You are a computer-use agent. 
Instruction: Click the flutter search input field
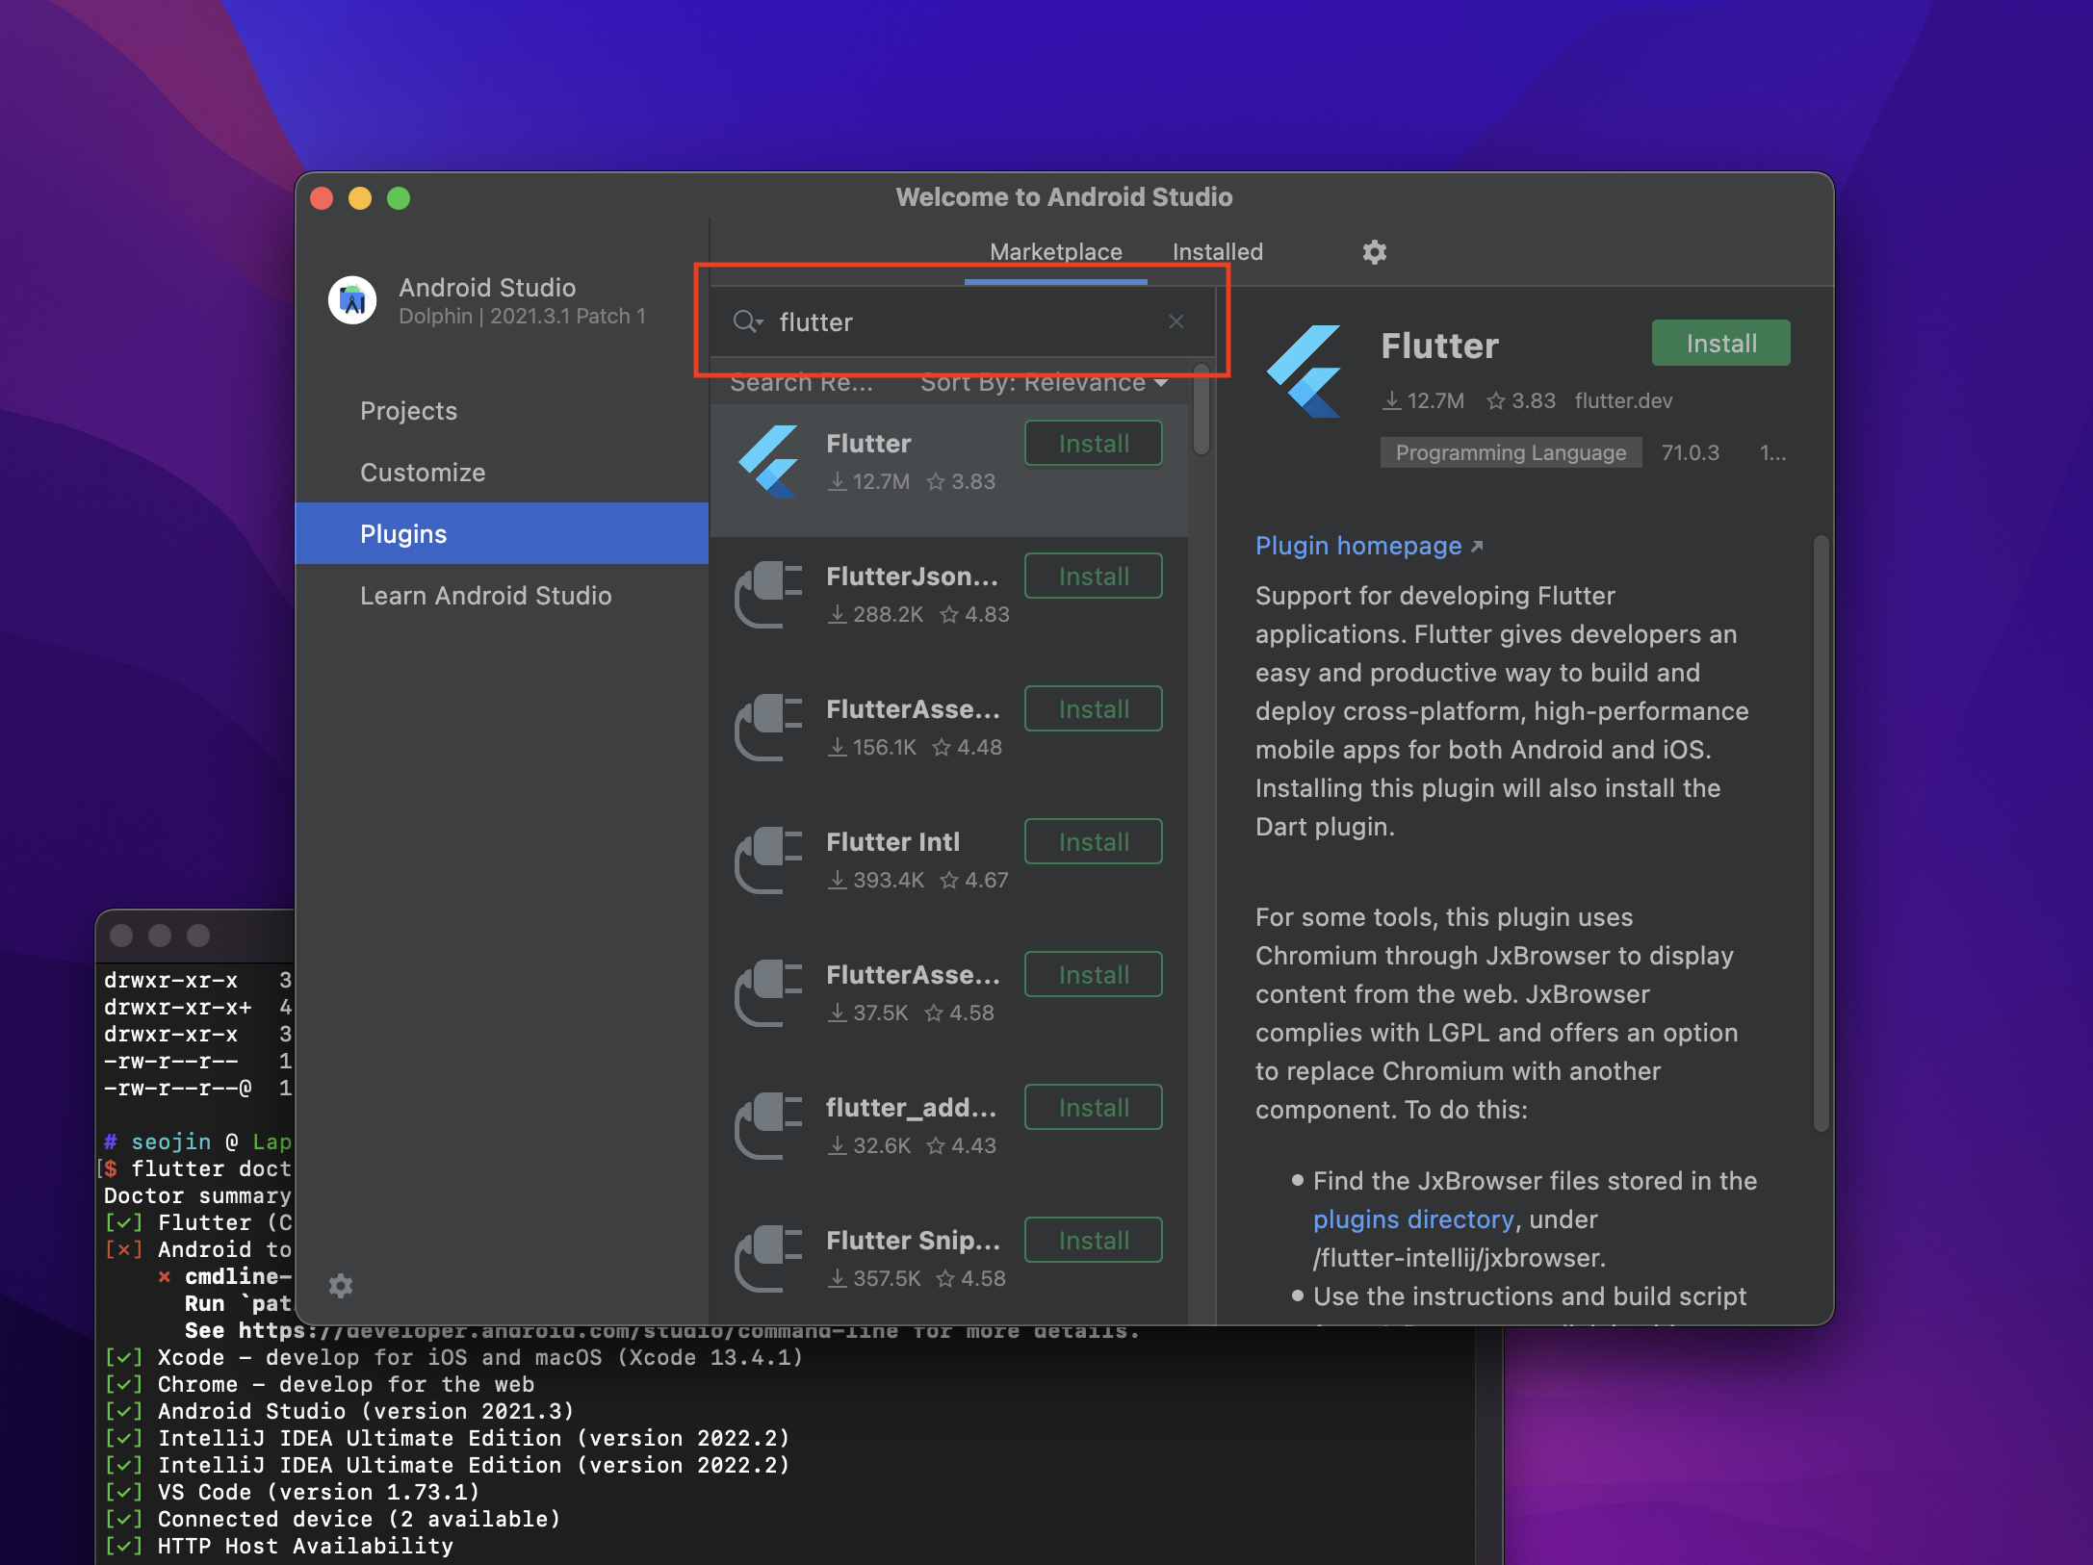(x=963, y=322)
